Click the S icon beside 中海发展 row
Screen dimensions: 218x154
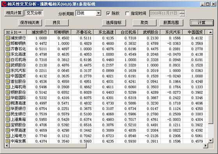(8, 141)
